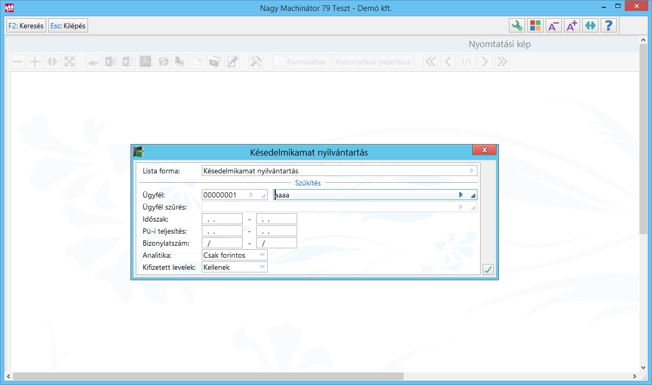The height and width of the screenshot is (385, 652).
Task: Decrease font size with the A- icon
Action: pyautogui.click(x=553, y=26)
